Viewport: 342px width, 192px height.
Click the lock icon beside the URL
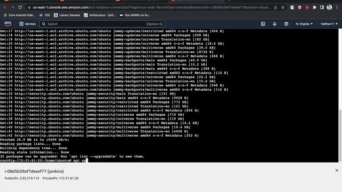tap(29, 7)
